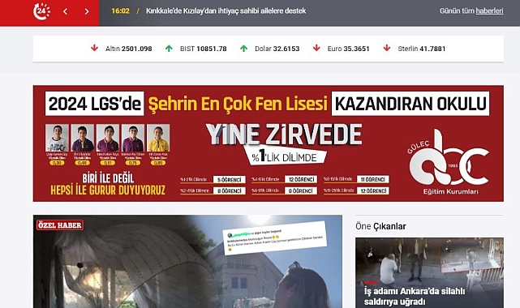Select the Dolar 32.6153 rate

tap(277, 49)
